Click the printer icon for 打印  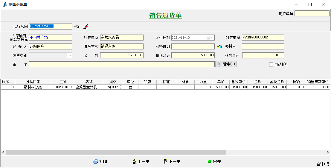point(96,161)
